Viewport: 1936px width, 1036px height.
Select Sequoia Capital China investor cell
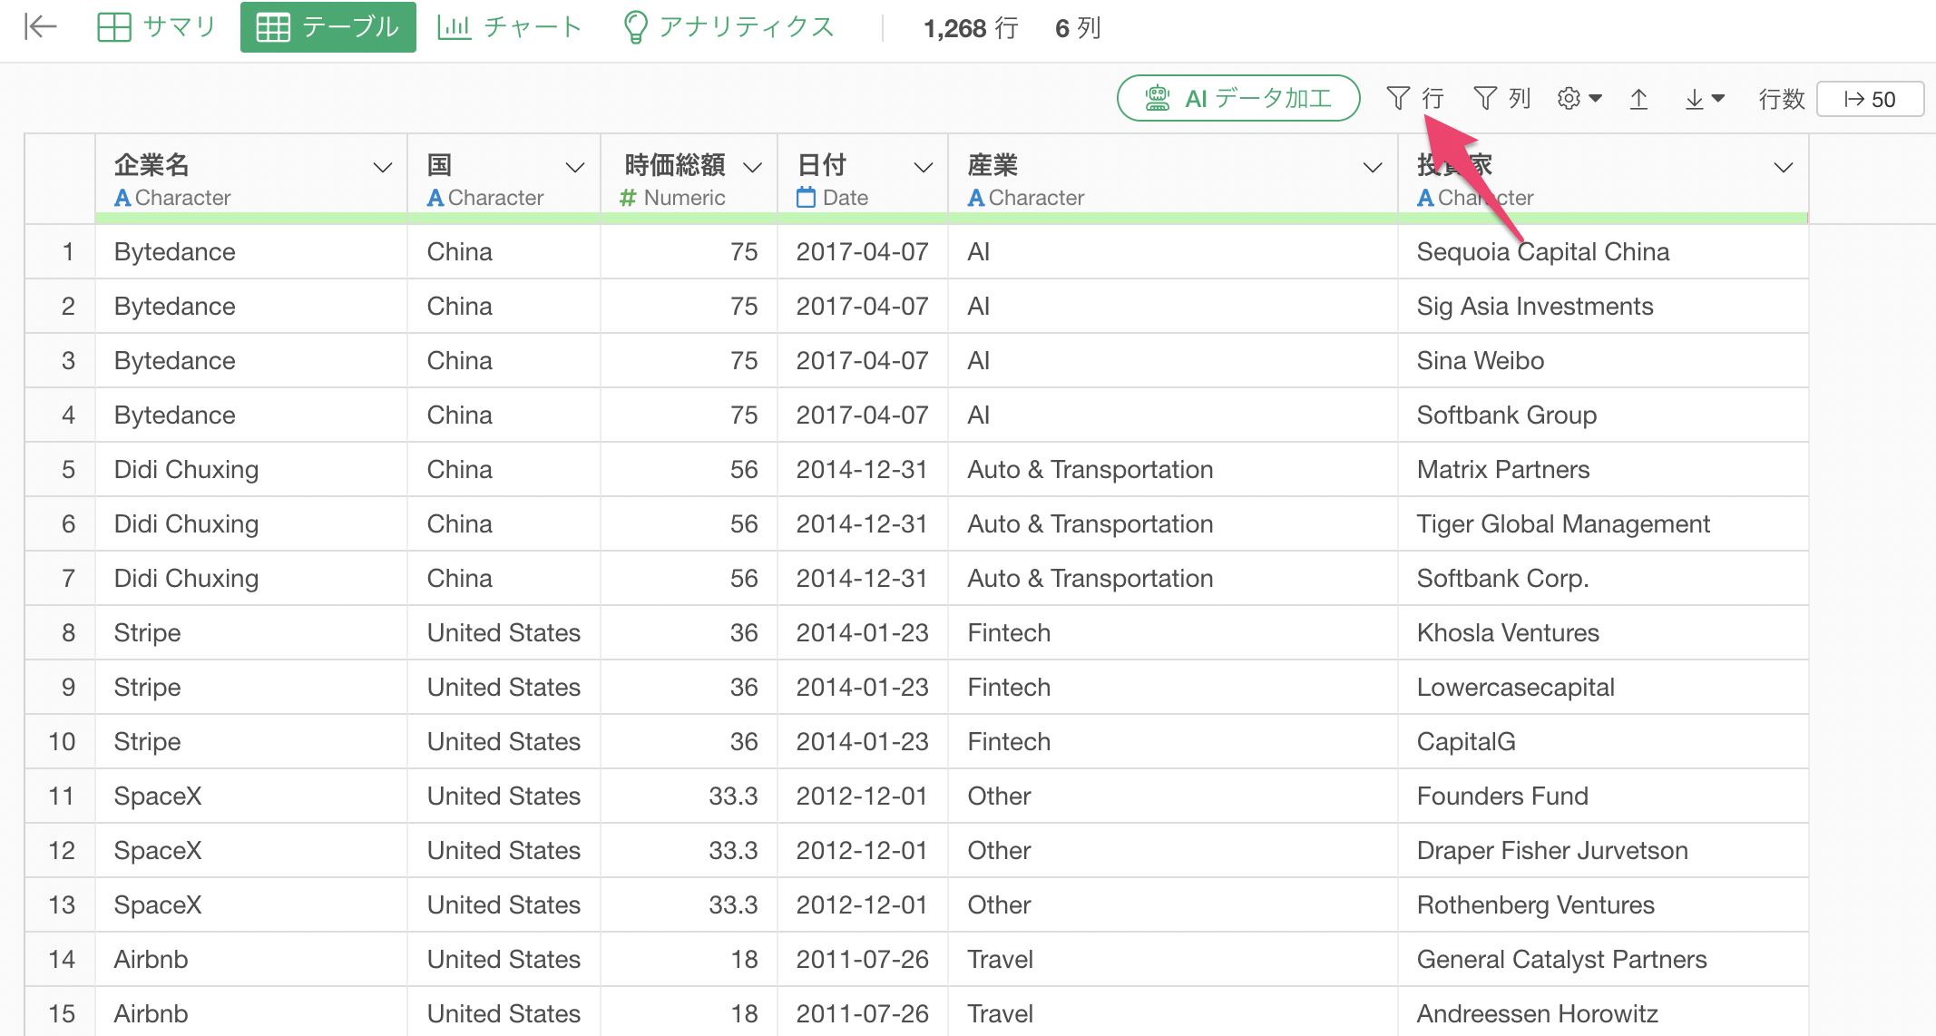[1603, 251]
